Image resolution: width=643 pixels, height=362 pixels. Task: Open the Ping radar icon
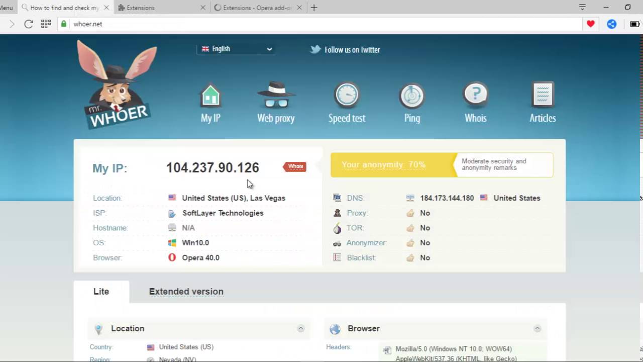click(412, 96)
